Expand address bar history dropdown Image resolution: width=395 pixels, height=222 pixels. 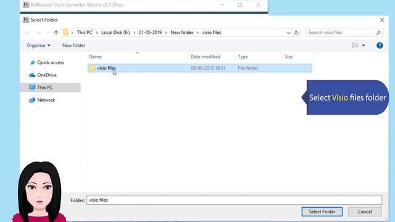pos(288,33)
